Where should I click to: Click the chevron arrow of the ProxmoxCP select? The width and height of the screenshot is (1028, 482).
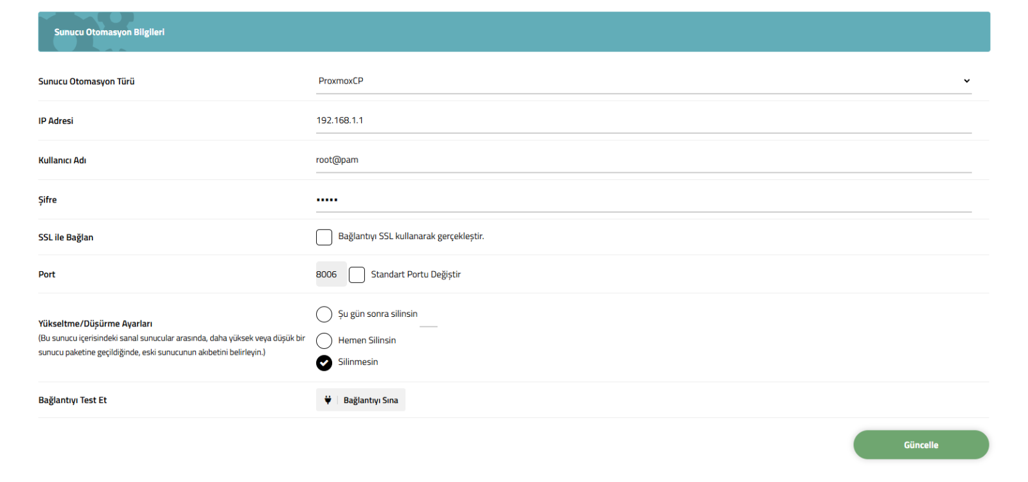[x=966, y=81]
